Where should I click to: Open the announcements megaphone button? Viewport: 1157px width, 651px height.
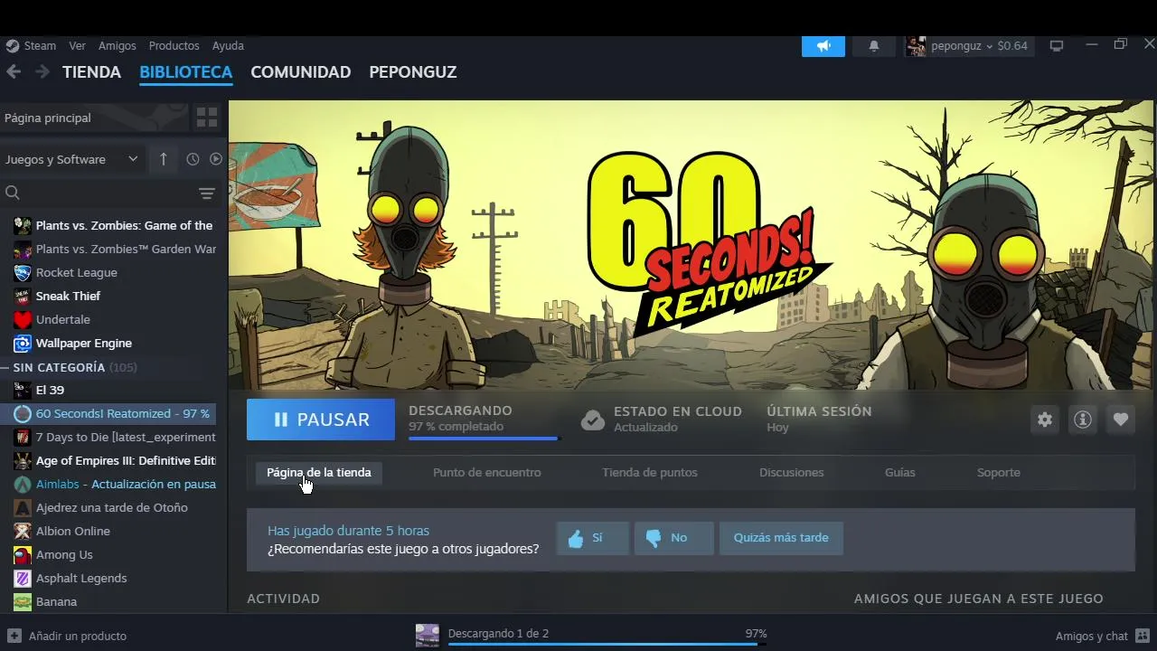coord(823,46)
